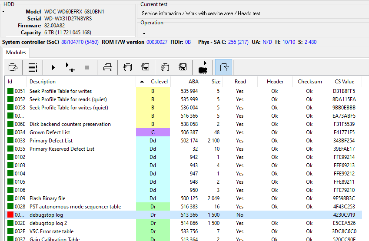Click the green status square of module 0028

pos(10,206)
